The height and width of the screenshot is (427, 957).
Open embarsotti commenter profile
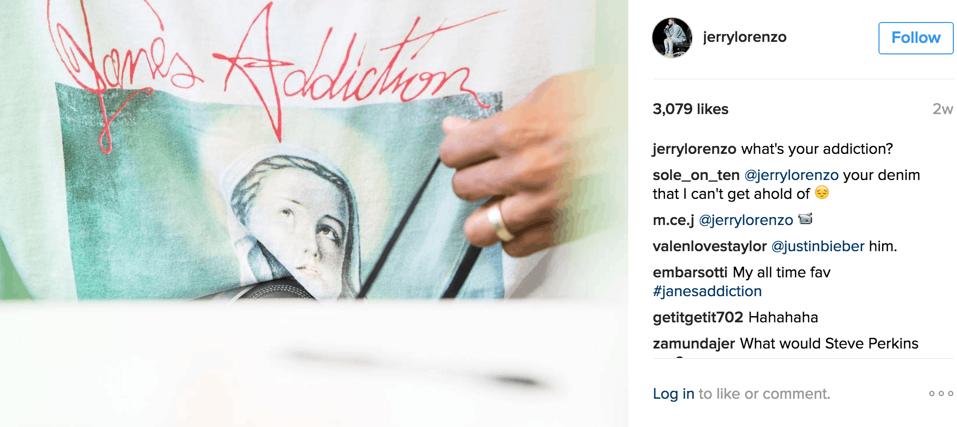tap(690, 272)
